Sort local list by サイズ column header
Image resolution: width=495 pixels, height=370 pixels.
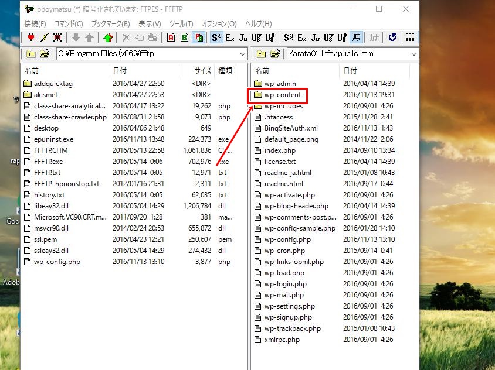tap(197, 71)
